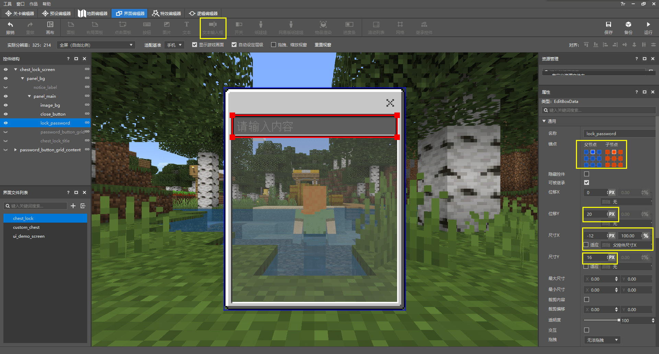Open the 父控件尺寸X follow dropdown

[632, 245]
